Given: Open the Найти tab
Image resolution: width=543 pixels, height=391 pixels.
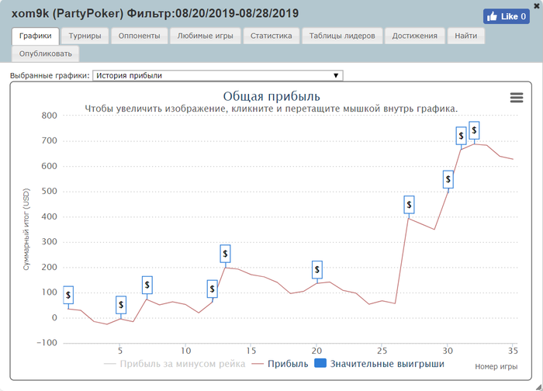Looking at the screenshot, I should [x=465, y=36].
